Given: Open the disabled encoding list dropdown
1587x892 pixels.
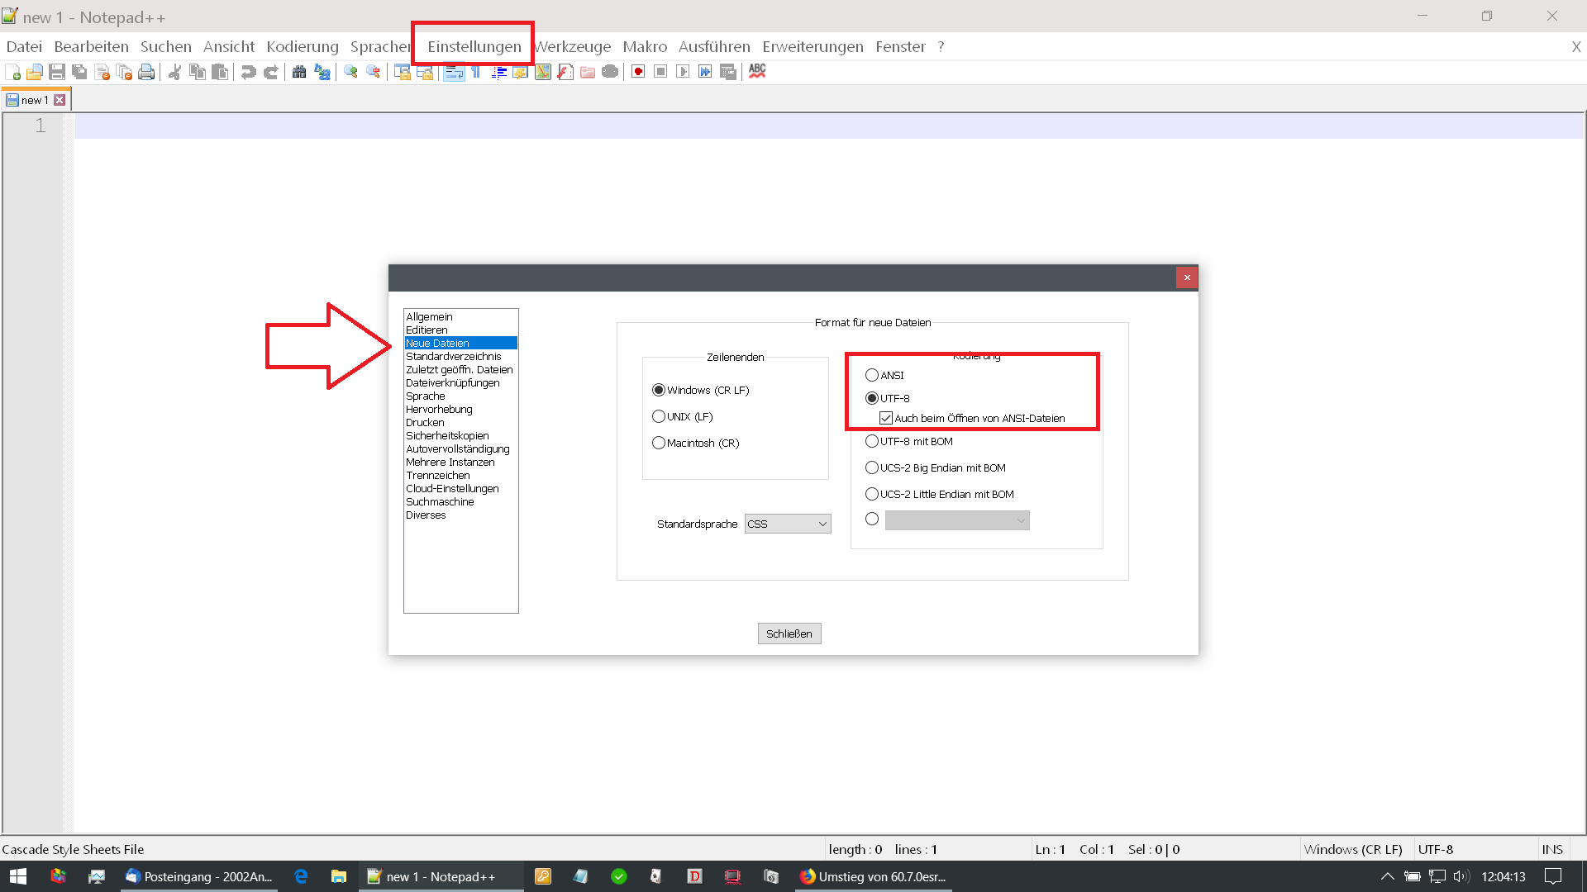Looking at the screenshot, I should 956,520.
